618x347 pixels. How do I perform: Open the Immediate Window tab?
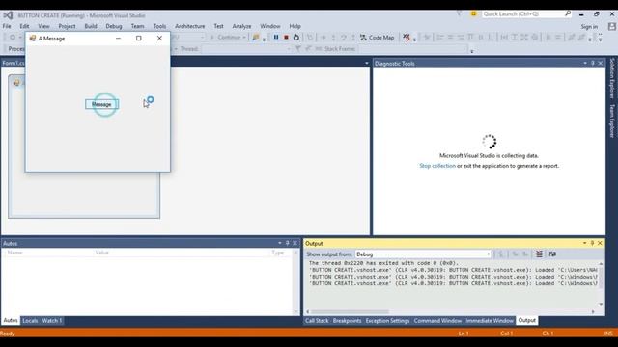click(x=490, y=321)
